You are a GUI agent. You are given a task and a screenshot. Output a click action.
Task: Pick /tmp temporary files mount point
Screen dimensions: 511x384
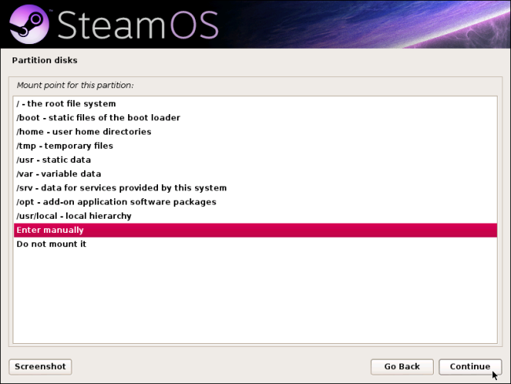(x=256, y=146)
